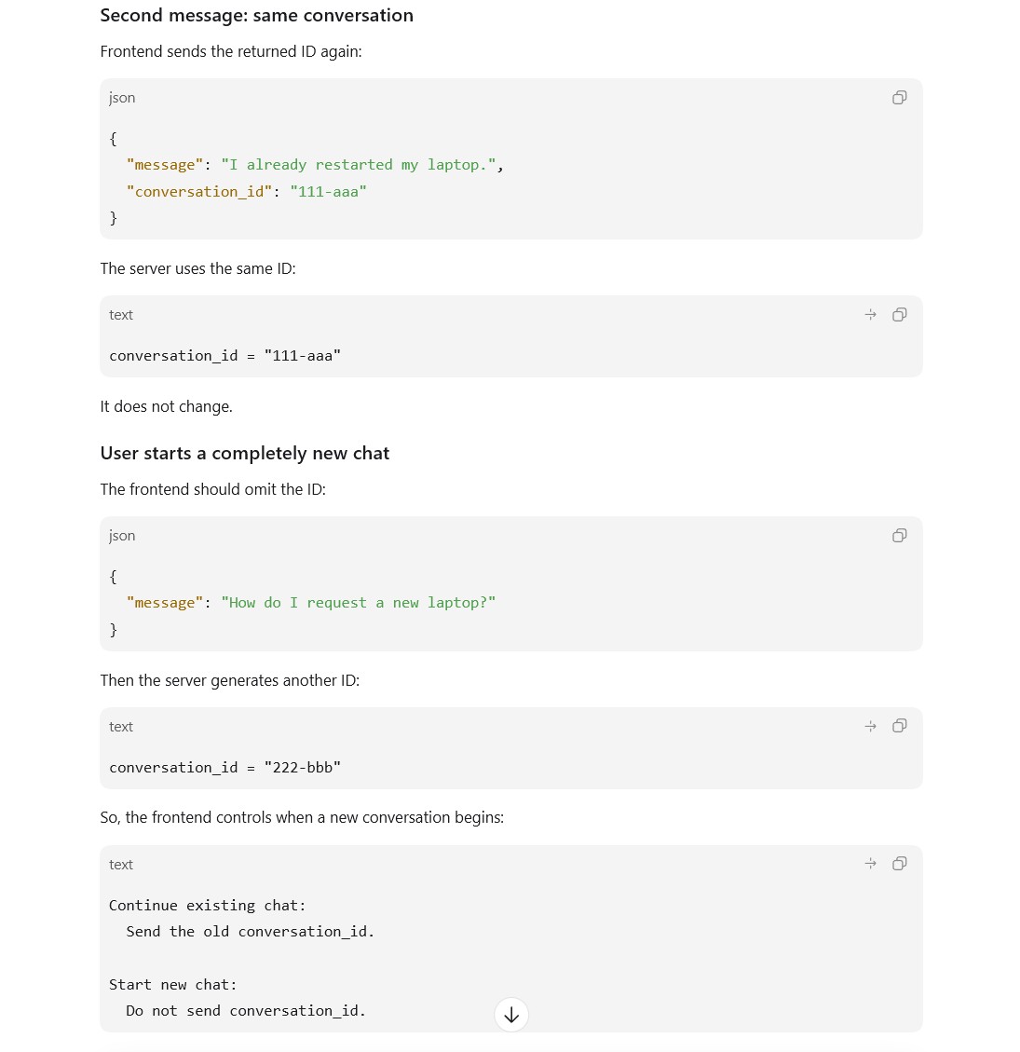The height and width of the screenshot is (1052, 1020).
Task: Click the "Send the old conversation_id." line
Action: (251, 932)
